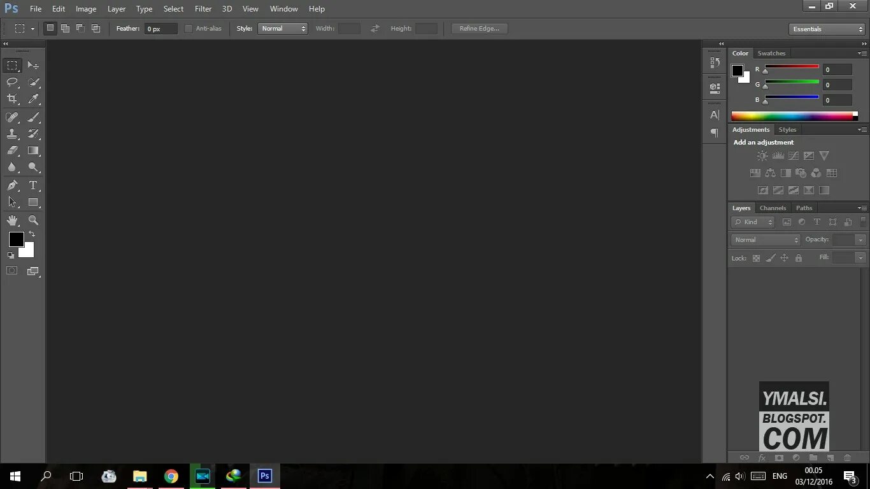
Task: Click the Refine Edge button
Action: click(x=480, y=29)
